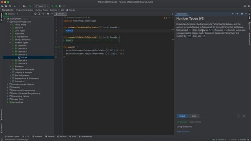Open the Course panel options gear
This screenshot has width=251, height=141.
click(x=48, y=14)
